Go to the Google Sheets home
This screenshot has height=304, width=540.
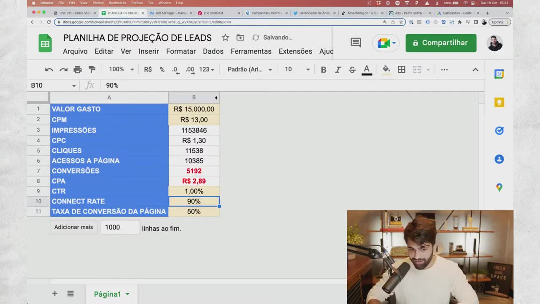pyautogui.click(x=45, y=43)
